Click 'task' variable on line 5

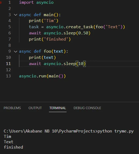coord(34,27)
